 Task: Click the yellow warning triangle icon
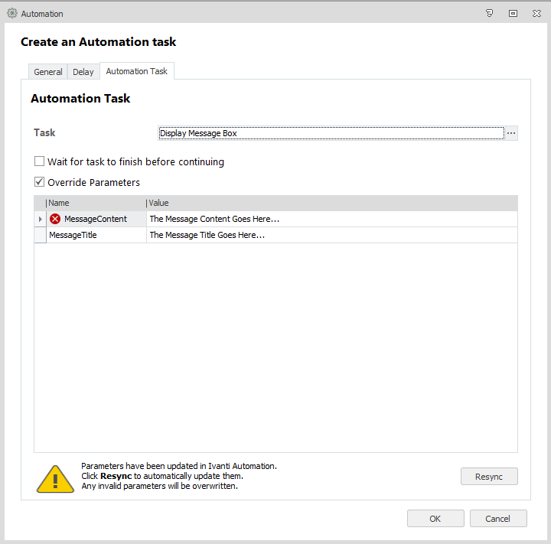pos(55,477)
